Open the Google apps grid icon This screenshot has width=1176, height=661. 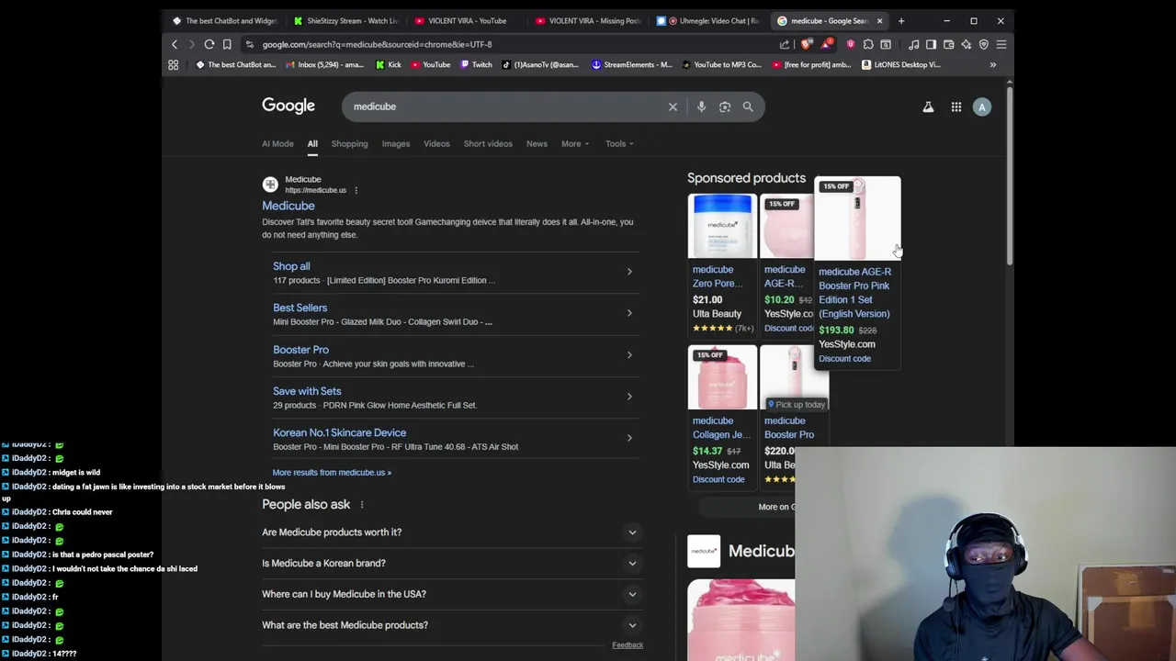pos(956,107)
